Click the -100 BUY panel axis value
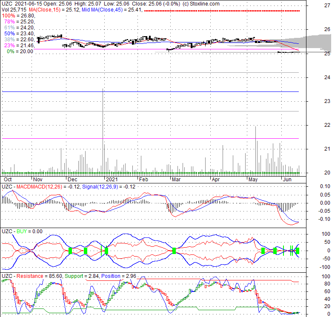 [x=325, y=267]
